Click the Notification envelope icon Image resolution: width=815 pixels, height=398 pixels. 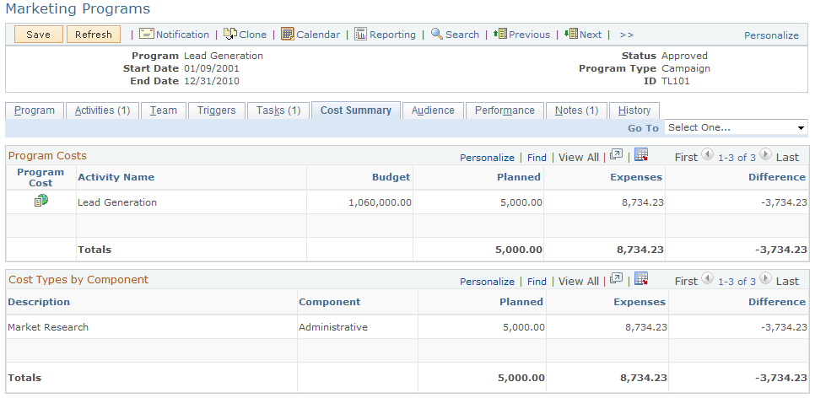coord(146,35)
